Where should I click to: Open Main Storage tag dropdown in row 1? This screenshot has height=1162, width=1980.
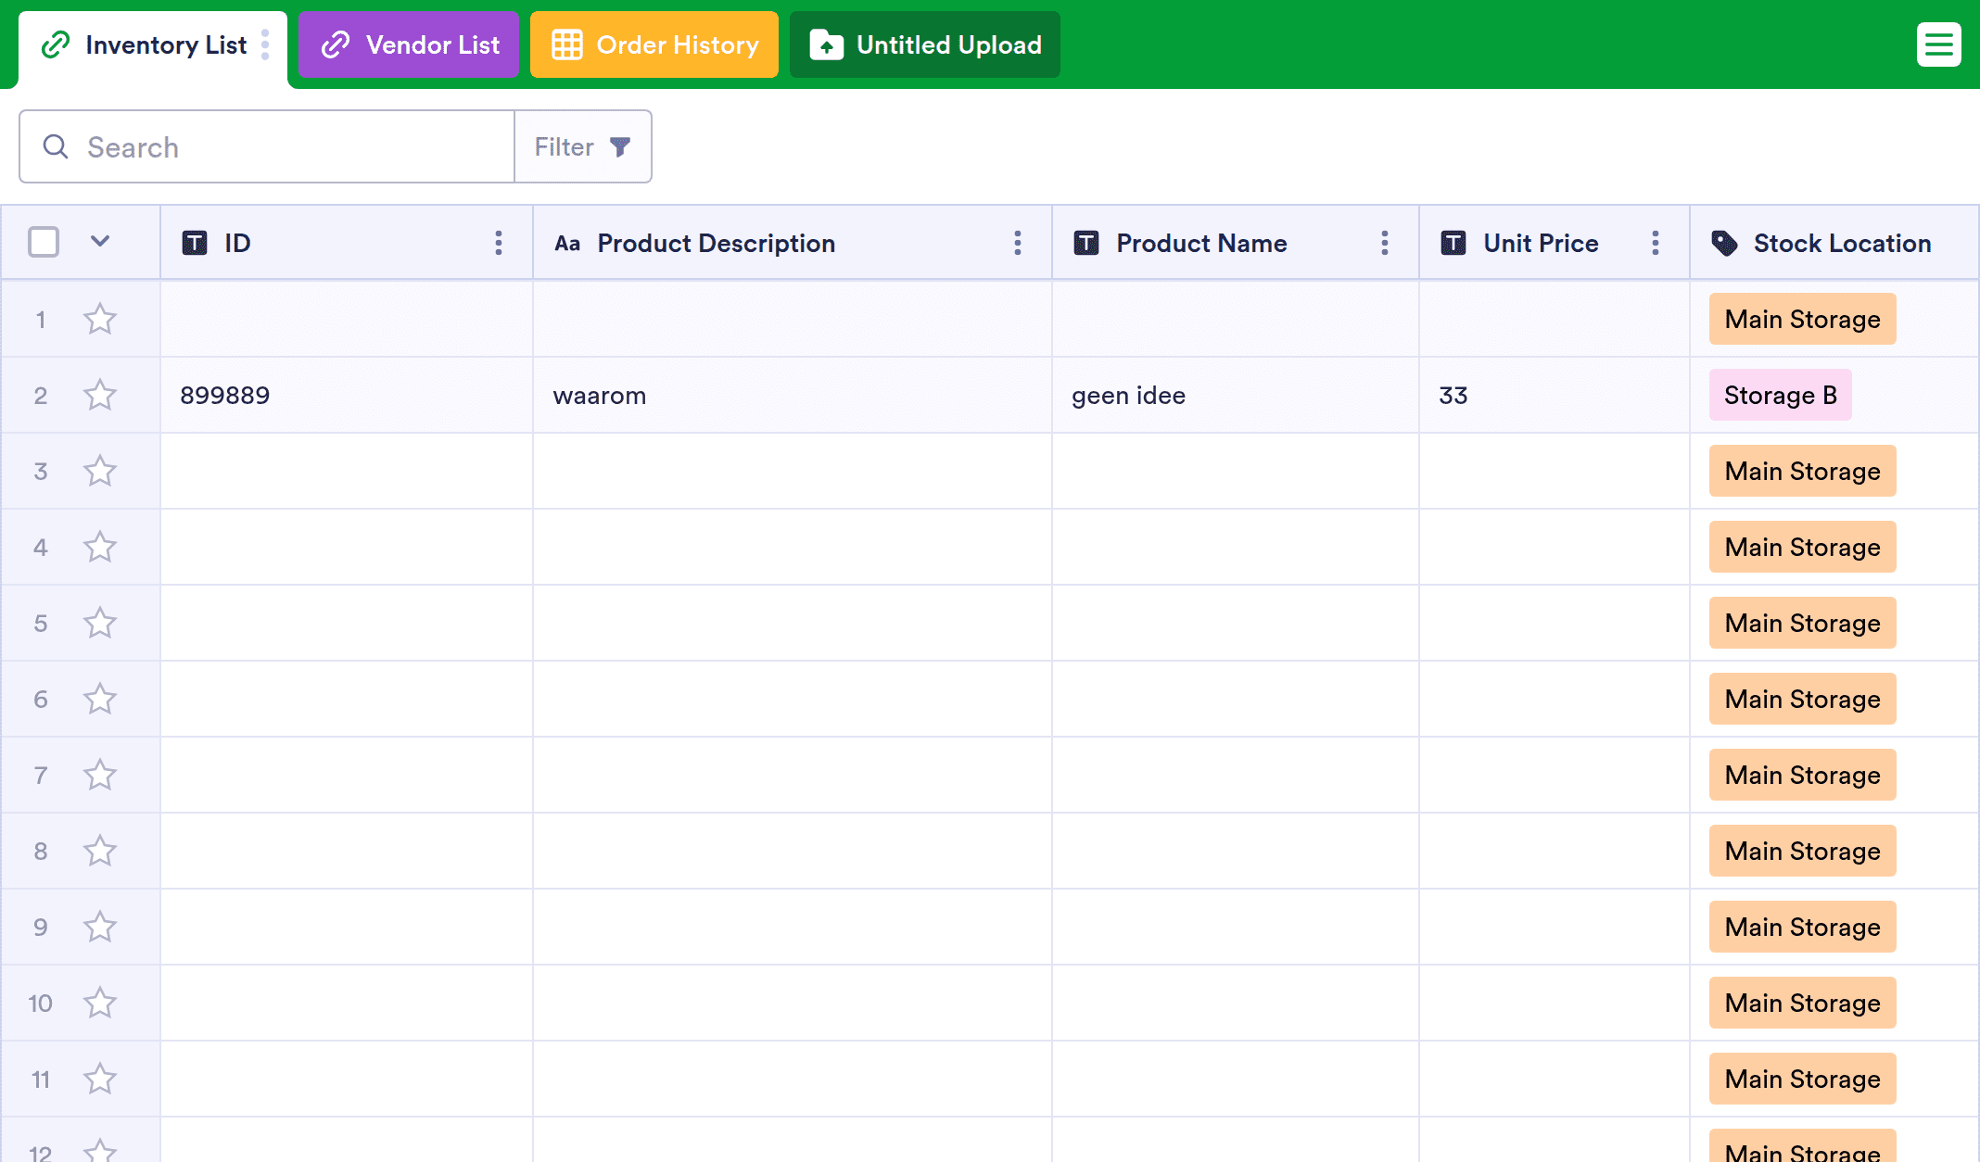1802,320
